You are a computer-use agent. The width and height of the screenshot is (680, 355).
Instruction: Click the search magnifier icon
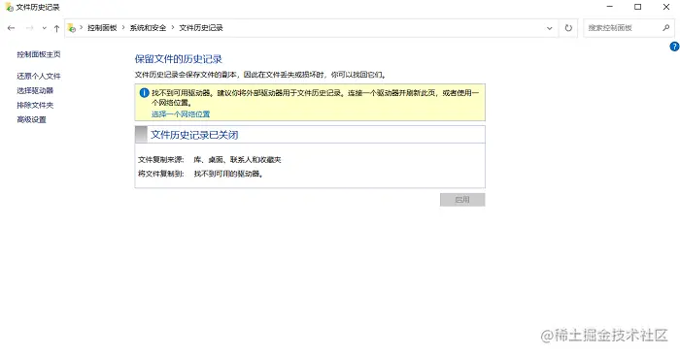(x=666, y=28)
